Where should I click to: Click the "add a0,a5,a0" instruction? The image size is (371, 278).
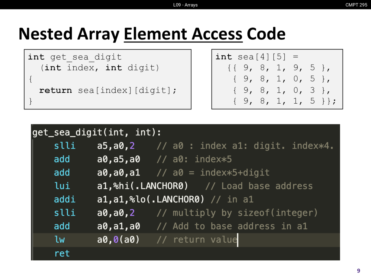[97, 159]
